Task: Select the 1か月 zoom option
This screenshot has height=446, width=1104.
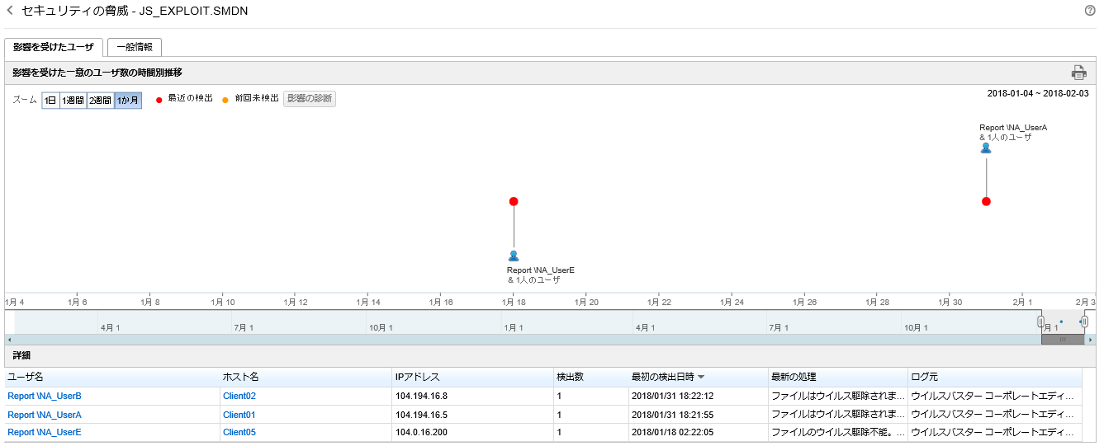Action: (128, 100)
